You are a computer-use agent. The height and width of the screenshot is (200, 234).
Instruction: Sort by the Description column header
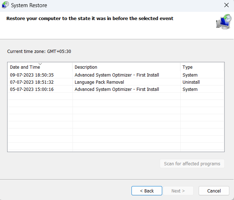(x=86, y=67)
